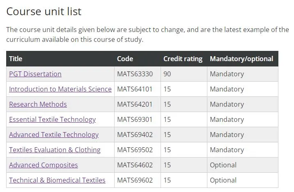Click the Course unit list heading
294x192 pixels.
pos(44,11)
